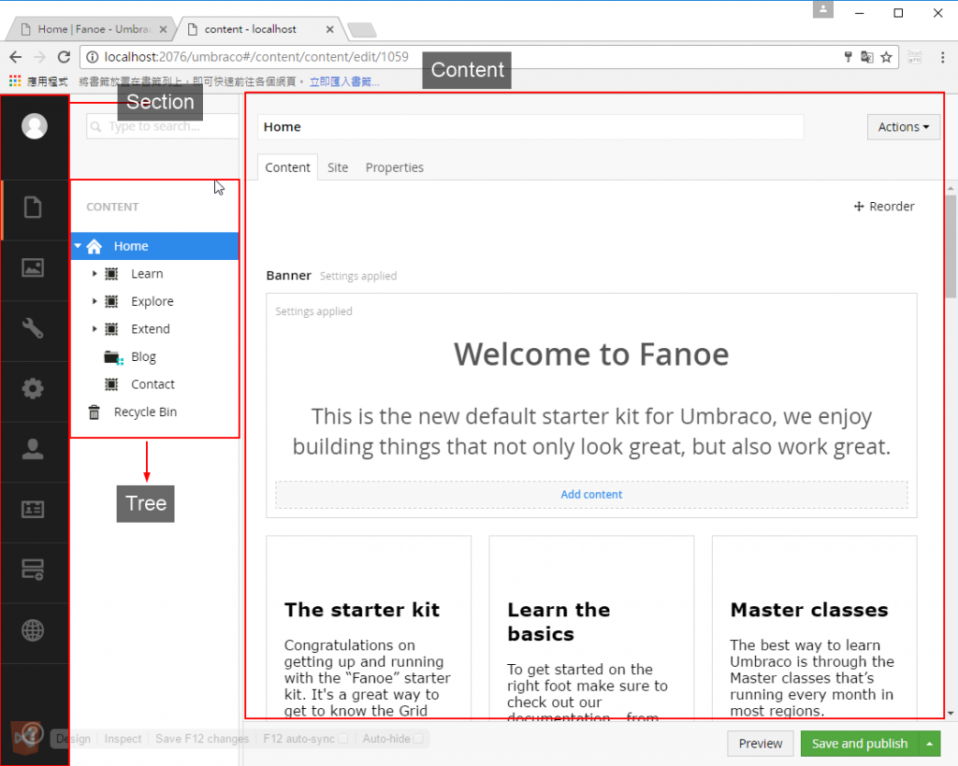The image size is (958, 766).
Task: Click Inspect in bottom toolbar
Action: (x=123, y=739)
